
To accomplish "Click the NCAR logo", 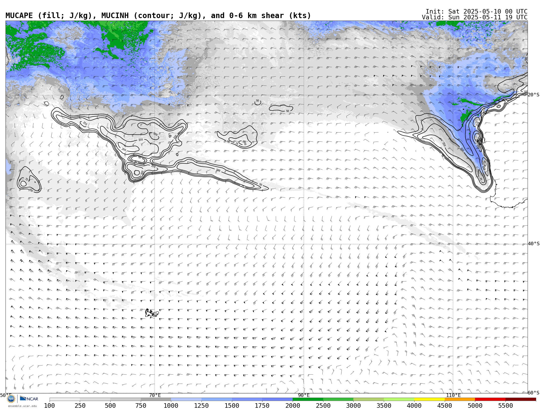I will tap(29, 399).
